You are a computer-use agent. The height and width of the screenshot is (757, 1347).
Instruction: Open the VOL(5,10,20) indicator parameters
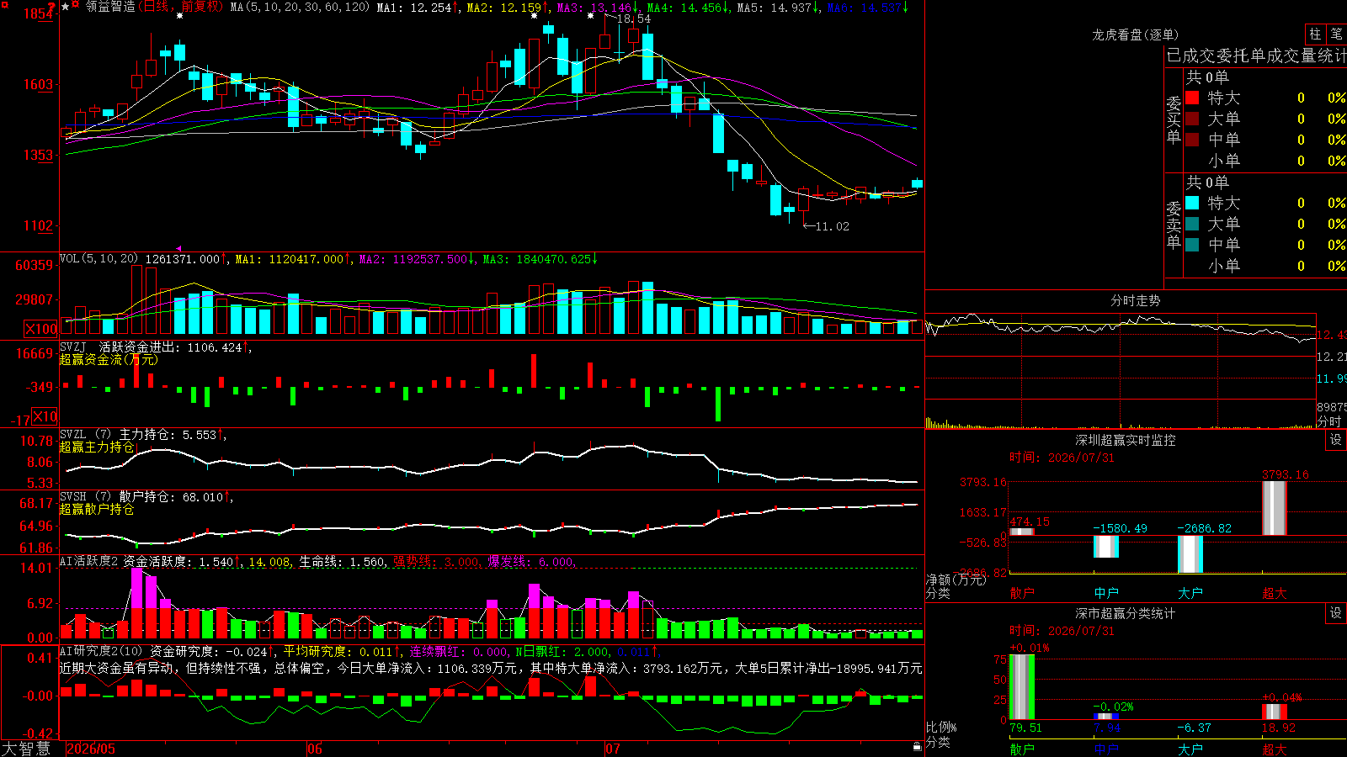click(x=98, y=259)
